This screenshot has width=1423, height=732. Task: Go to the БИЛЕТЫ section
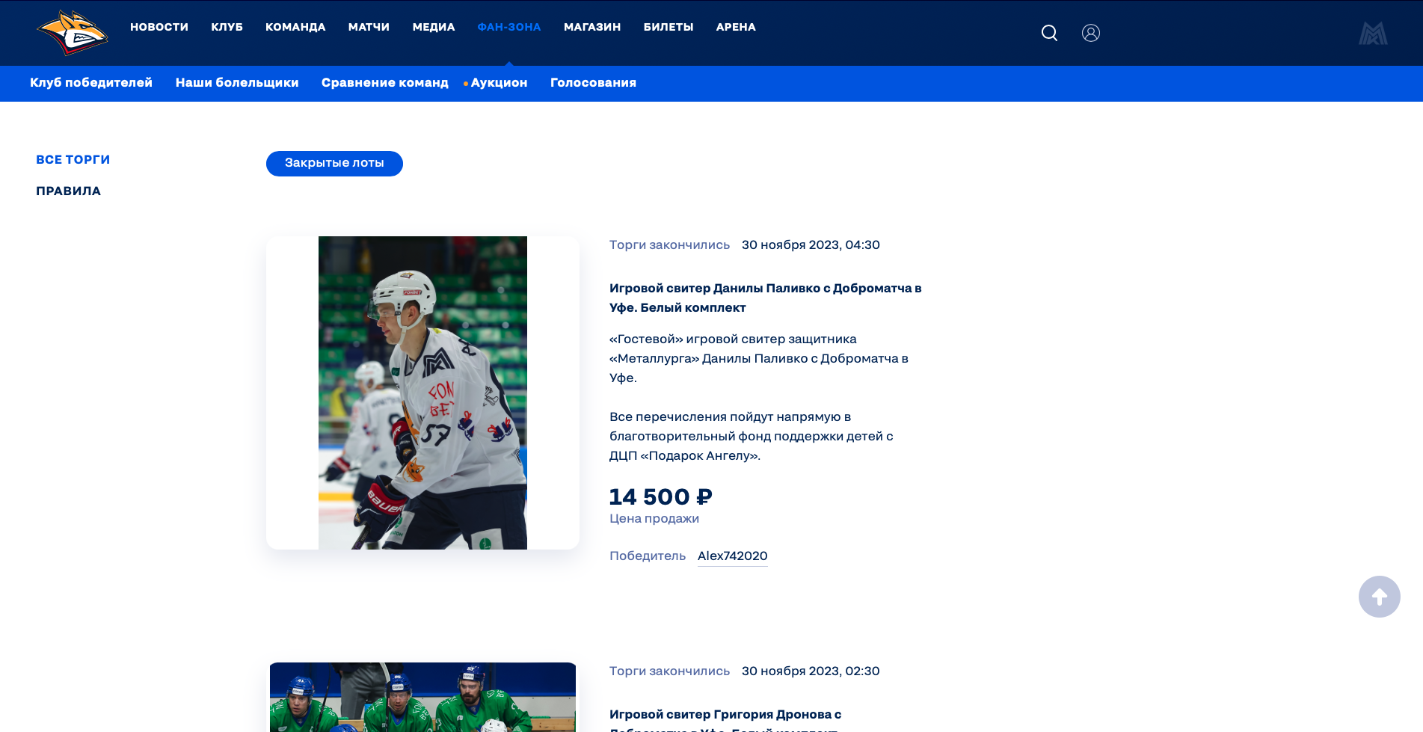pyautogui.click(x=669, y=27)
